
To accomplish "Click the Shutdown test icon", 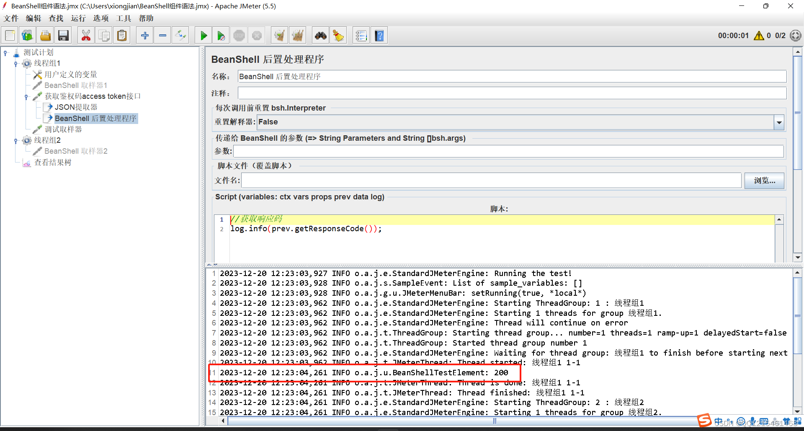I will click(x=257, y=36).
